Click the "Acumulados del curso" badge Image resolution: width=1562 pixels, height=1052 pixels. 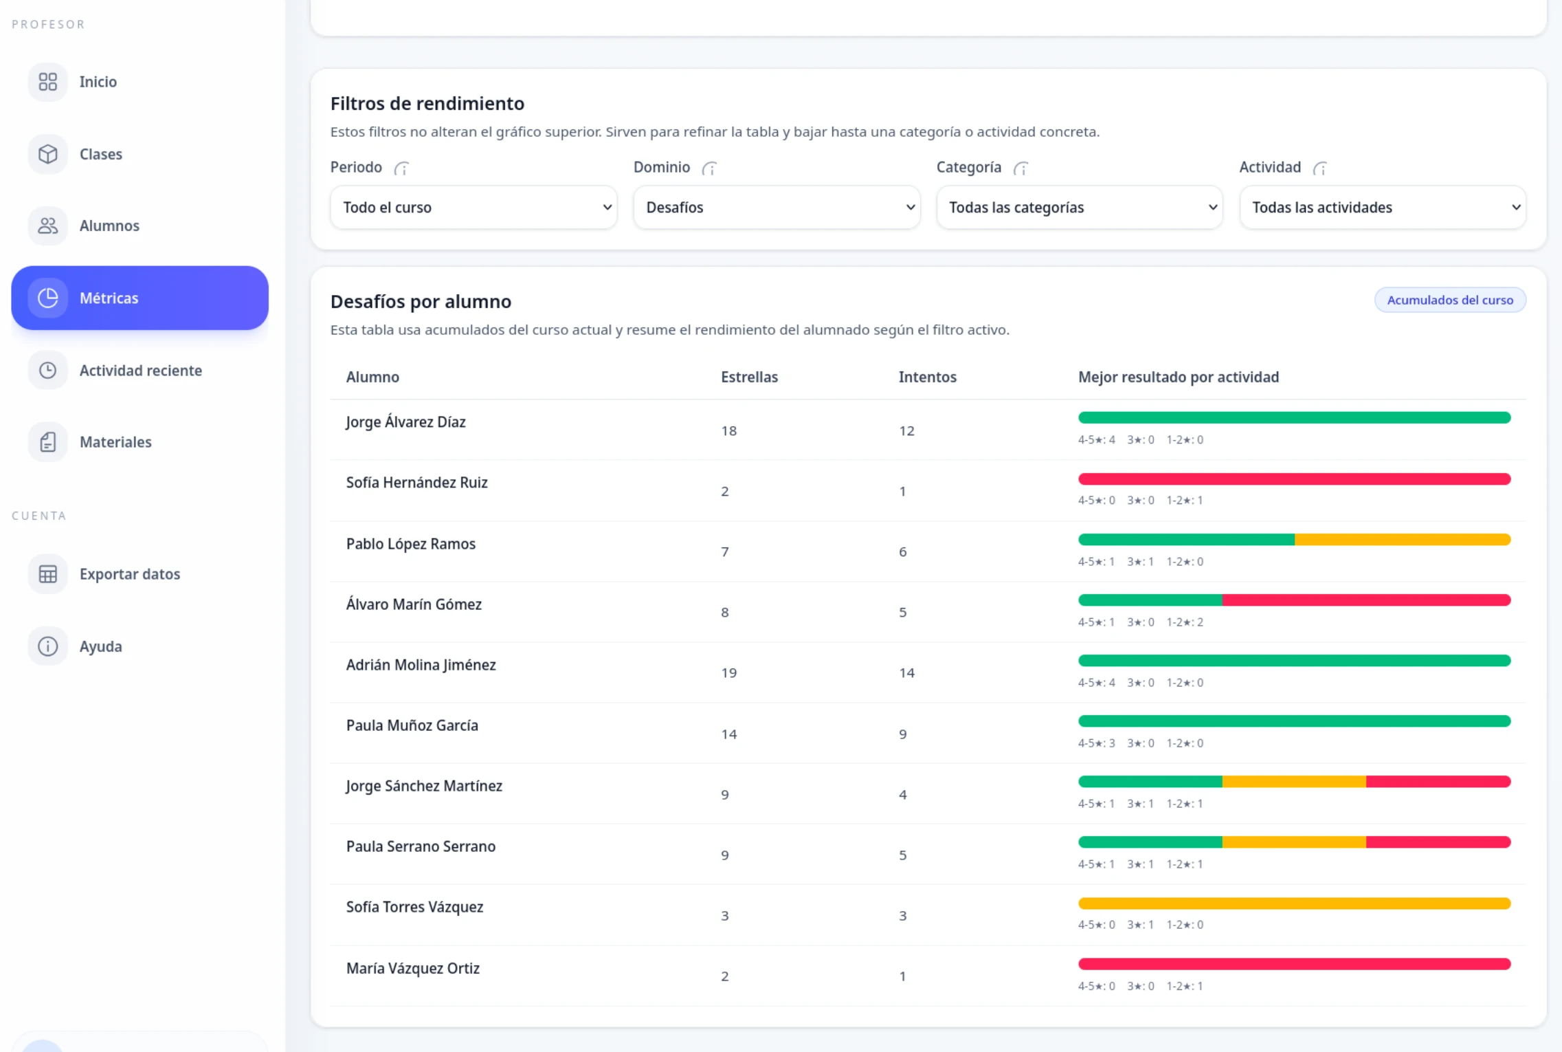tap(1449, 300)
